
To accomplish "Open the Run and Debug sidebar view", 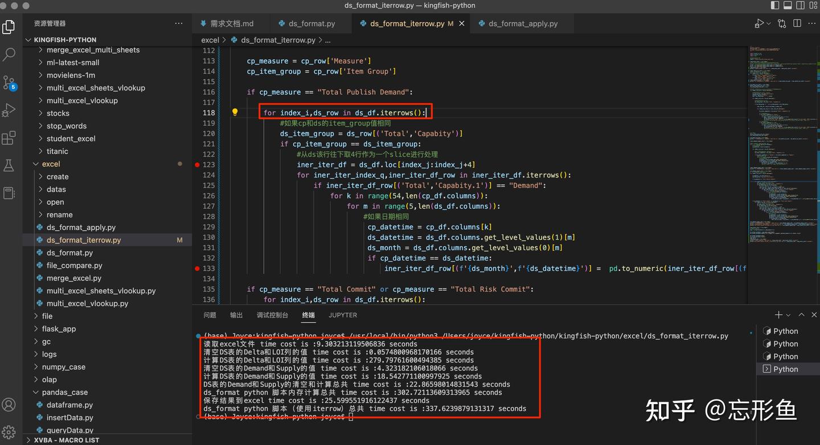I will point(9,110).
